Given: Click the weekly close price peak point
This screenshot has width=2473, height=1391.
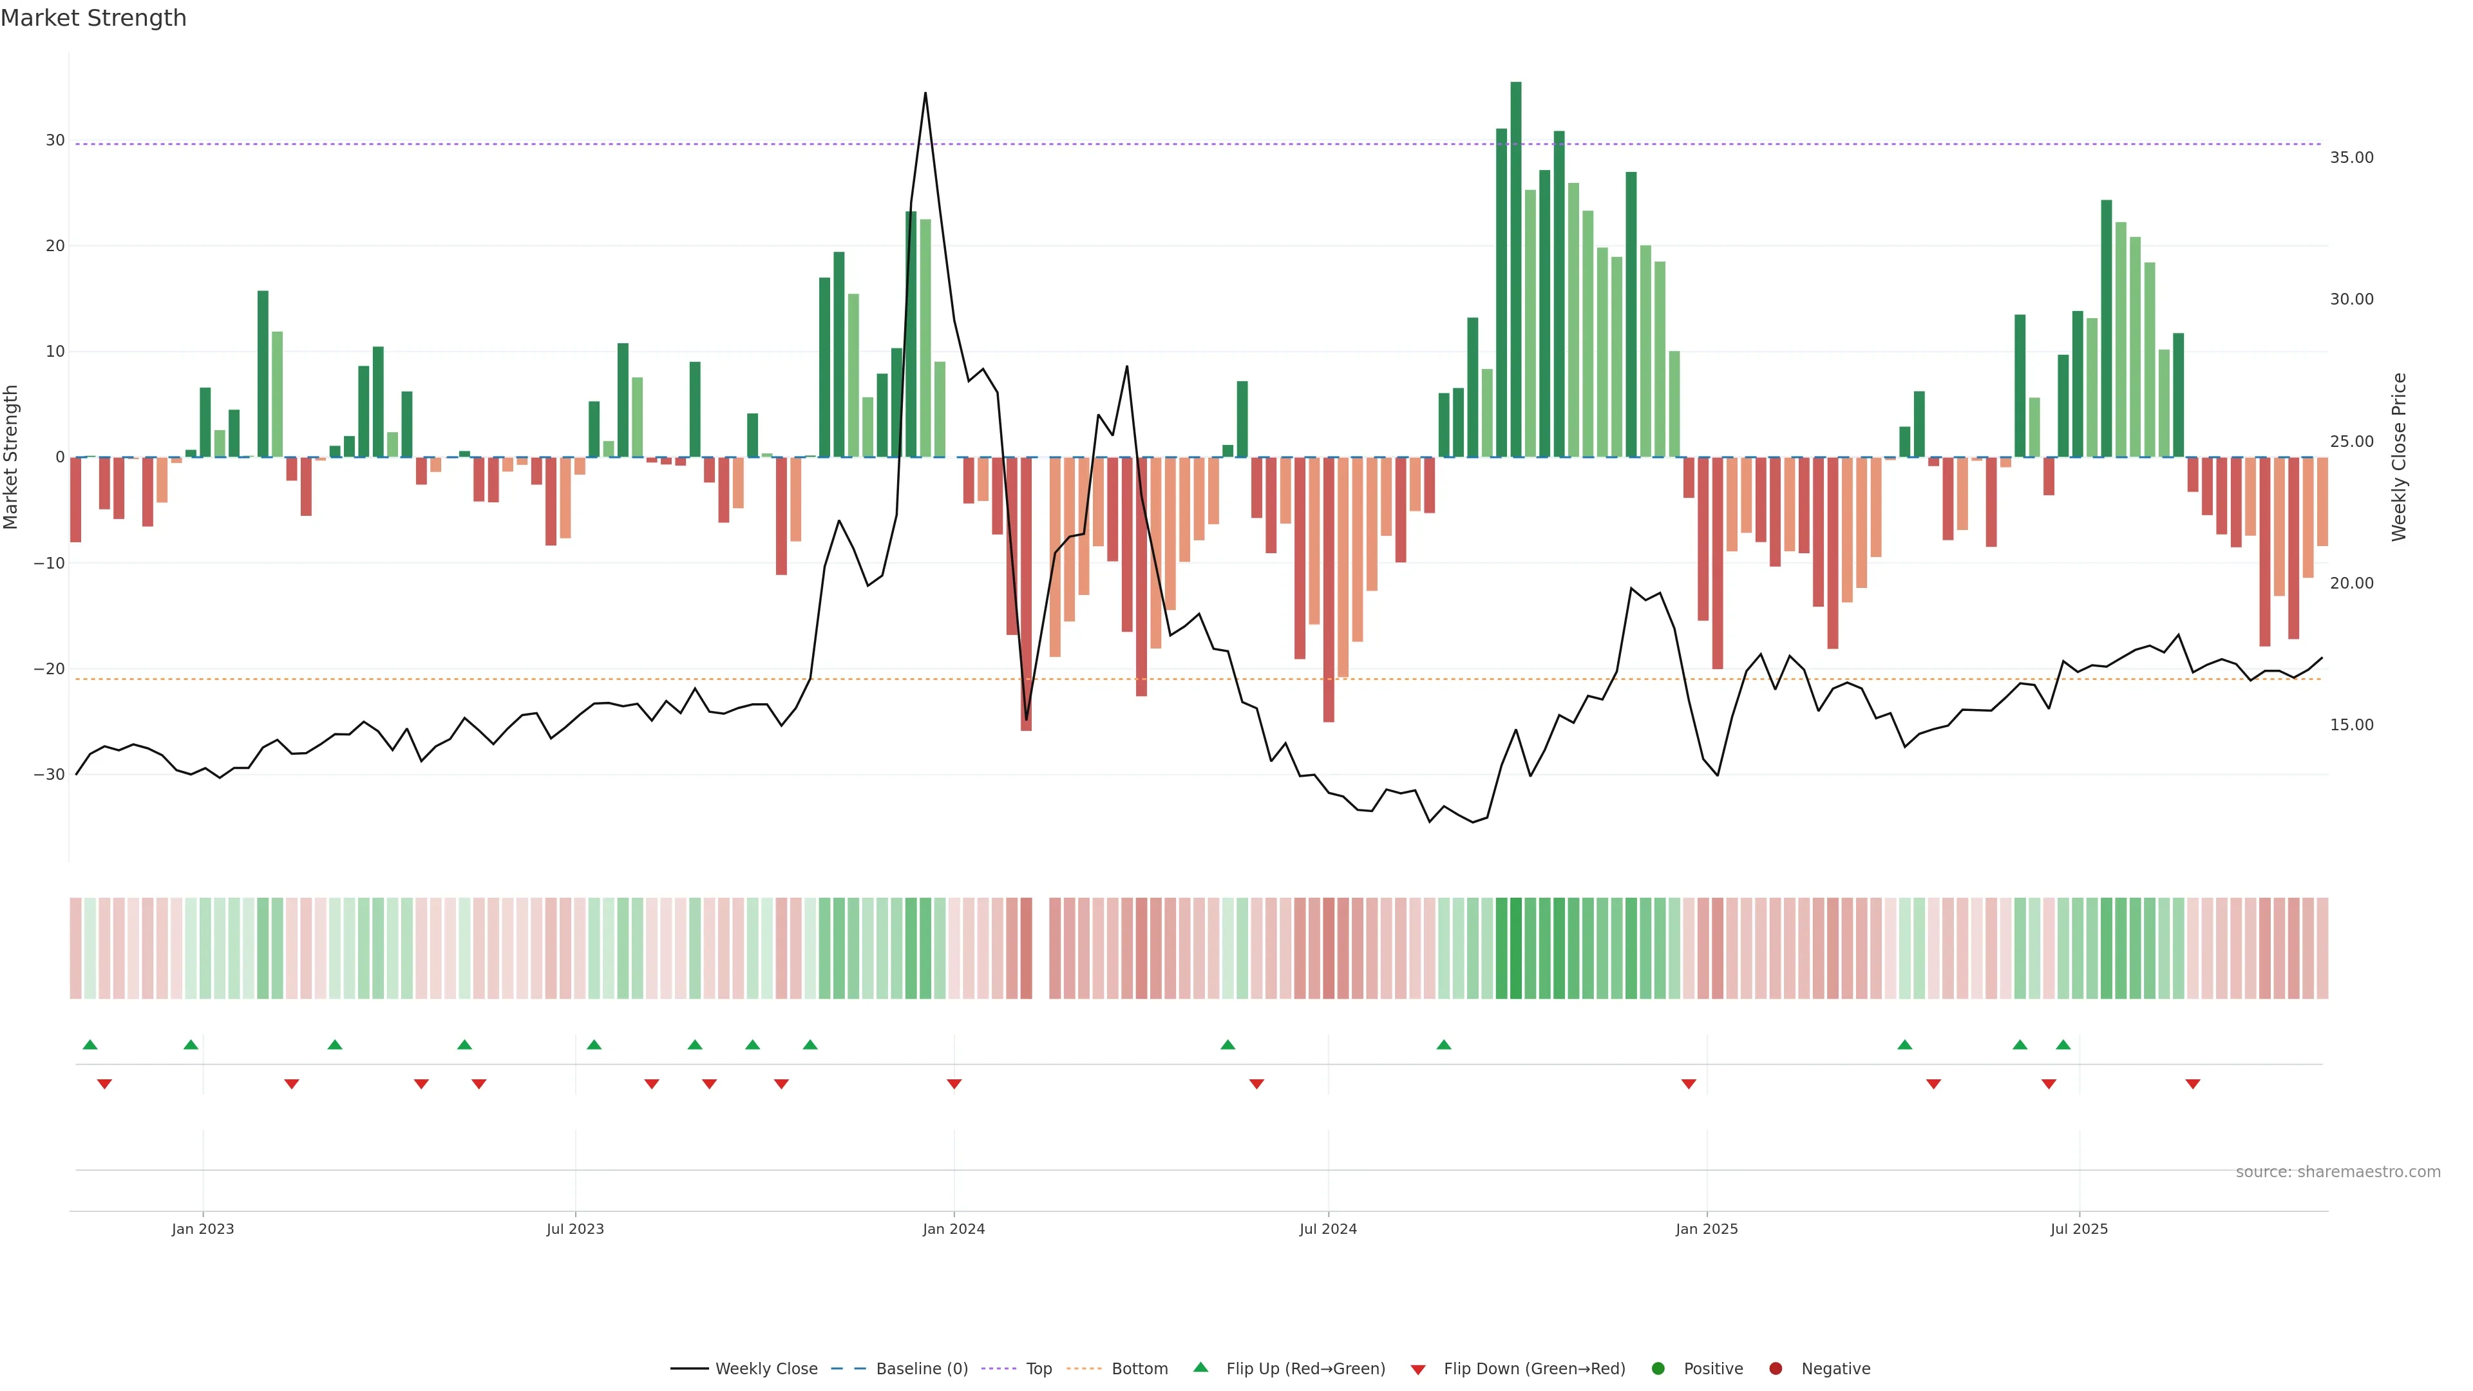Looking at the screenshot, I should (925, 93).
